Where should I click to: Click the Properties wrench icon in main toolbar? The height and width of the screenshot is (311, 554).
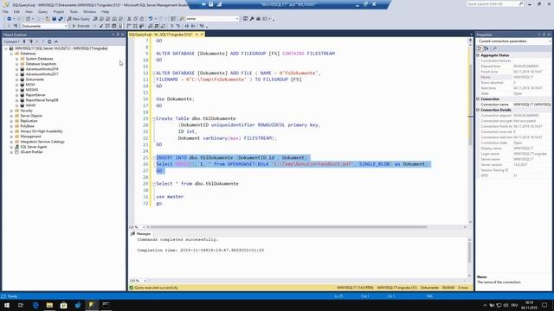(252, 19)
